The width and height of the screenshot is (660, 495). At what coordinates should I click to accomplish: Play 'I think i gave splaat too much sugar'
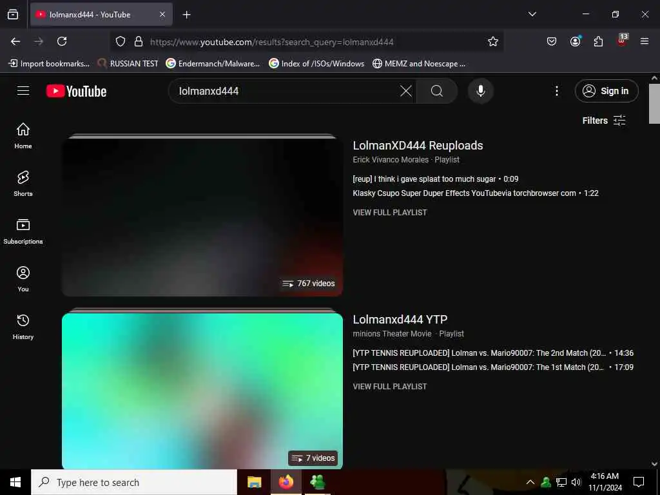tap(435, 179)
